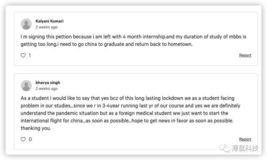Viewport: 267px width, 160px height.
Task: Report Kalyani Kumari's comment
Action: (x=245, y=55)
